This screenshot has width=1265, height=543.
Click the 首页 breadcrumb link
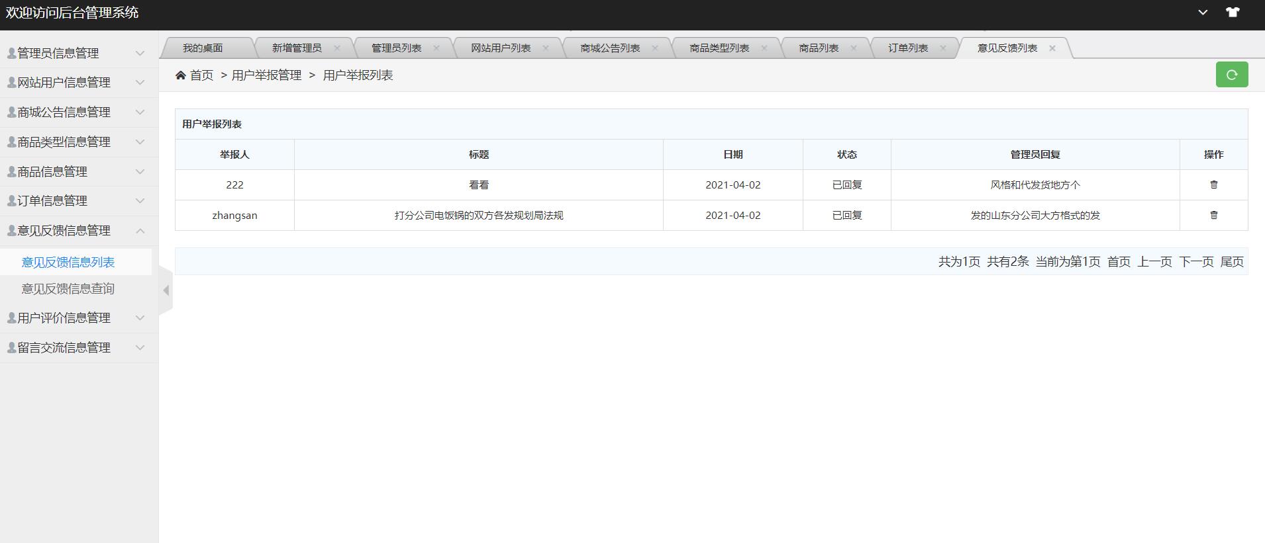point(201,75)
